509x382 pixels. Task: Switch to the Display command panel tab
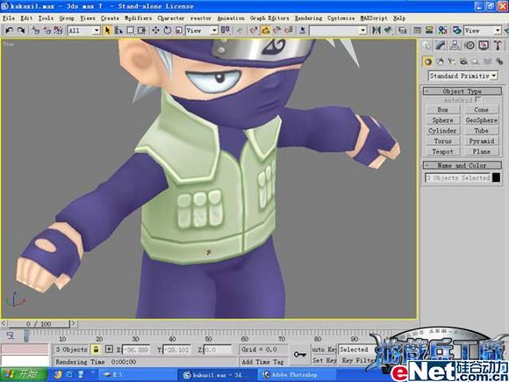(484, 45)
